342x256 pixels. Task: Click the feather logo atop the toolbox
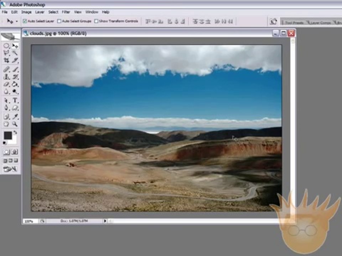point(10,36)
